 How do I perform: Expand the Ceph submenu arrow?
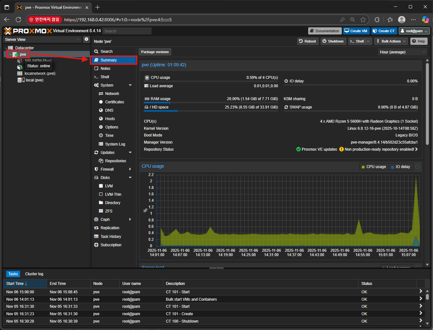pos(130,220)
